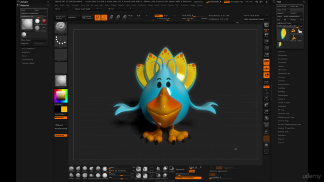Toggle the BackfaceMask button
This screenshot has height=182, width=324.
(x=61, y=128)
